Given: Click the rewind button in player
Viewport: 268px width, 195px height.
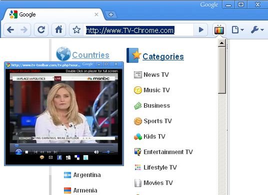Looking at the screenshot, I should (42, 152).
